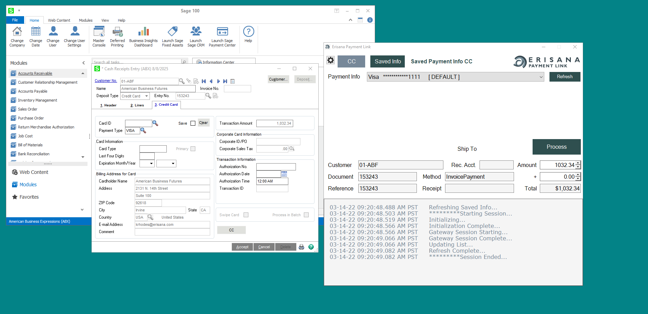
Task: Toggle the Save card checkbox
Action: [x=193, y=123]
